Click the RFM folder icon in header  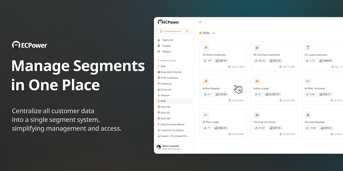(x=200, y=33)
